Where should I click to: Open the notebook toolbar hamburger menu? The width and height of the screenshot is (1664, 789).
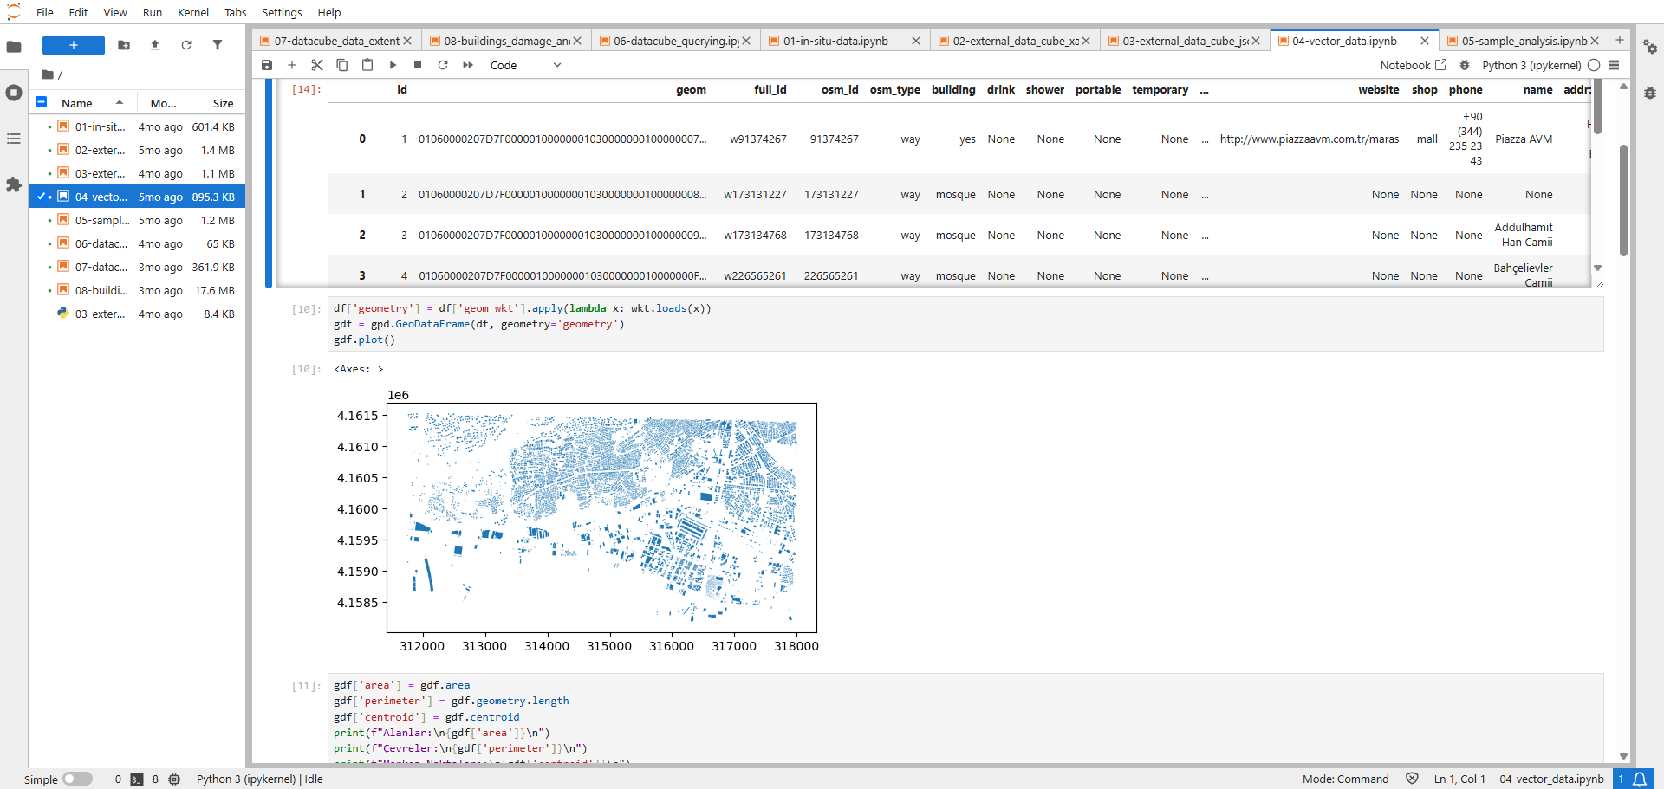point(1614,65)
